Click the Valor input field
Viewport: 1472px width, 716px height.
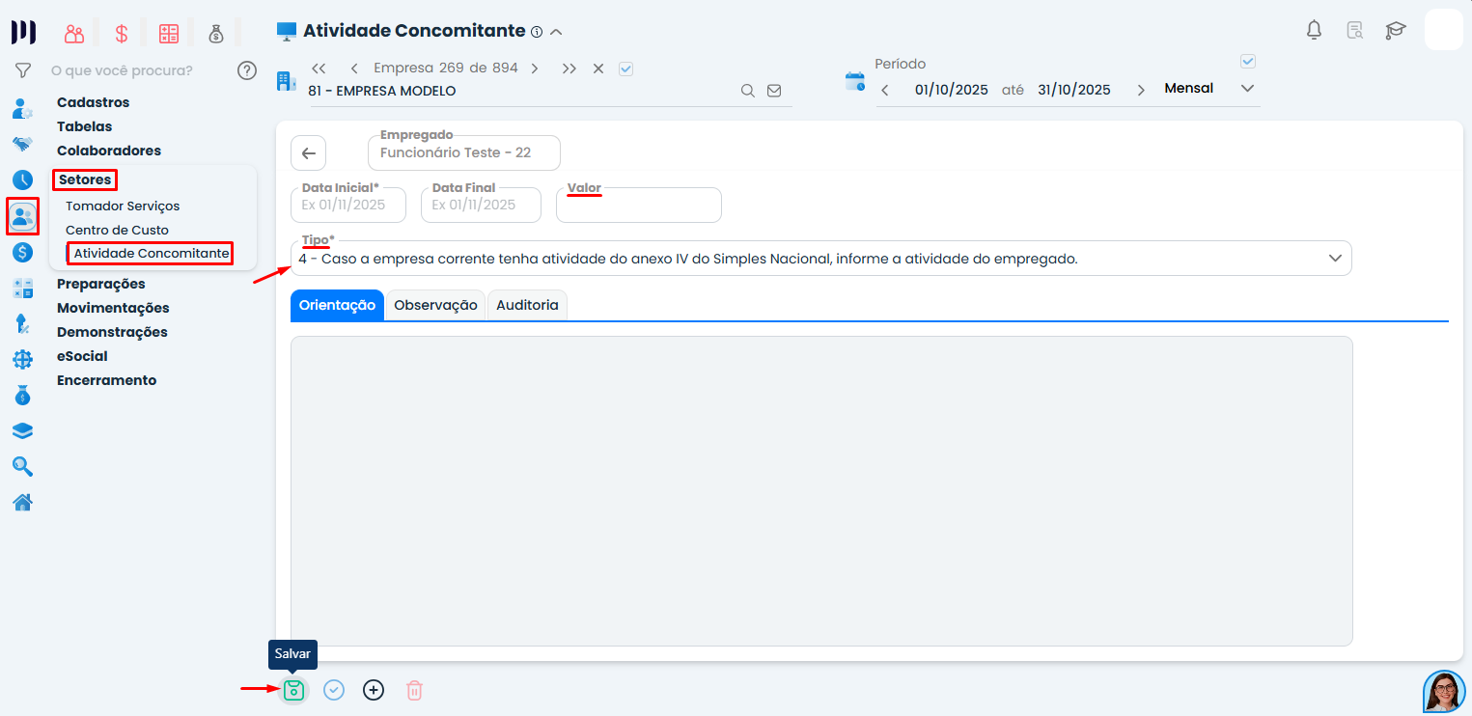pos(639,205)
